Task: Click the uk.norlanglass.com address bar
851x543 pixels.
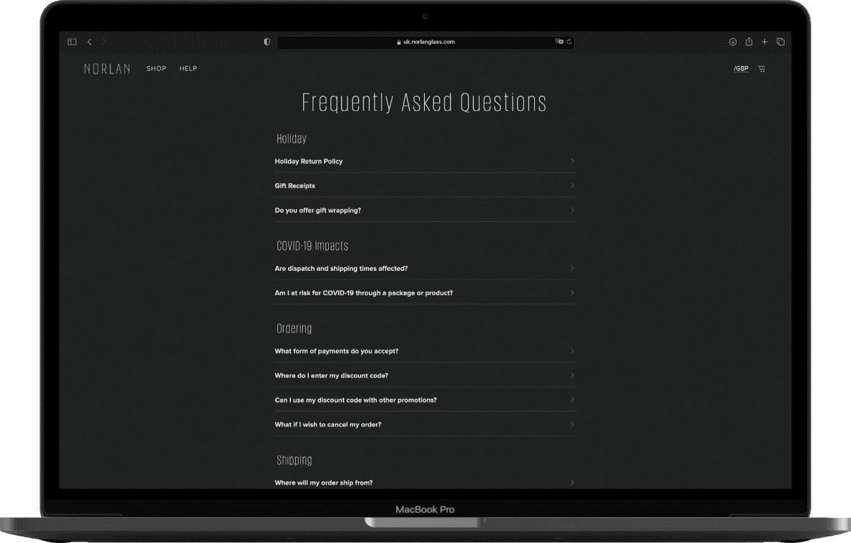Action: click(425, 42)
